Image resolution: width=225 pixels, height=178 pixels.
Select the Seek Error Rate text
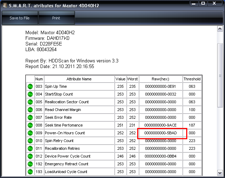click(58, 117)
